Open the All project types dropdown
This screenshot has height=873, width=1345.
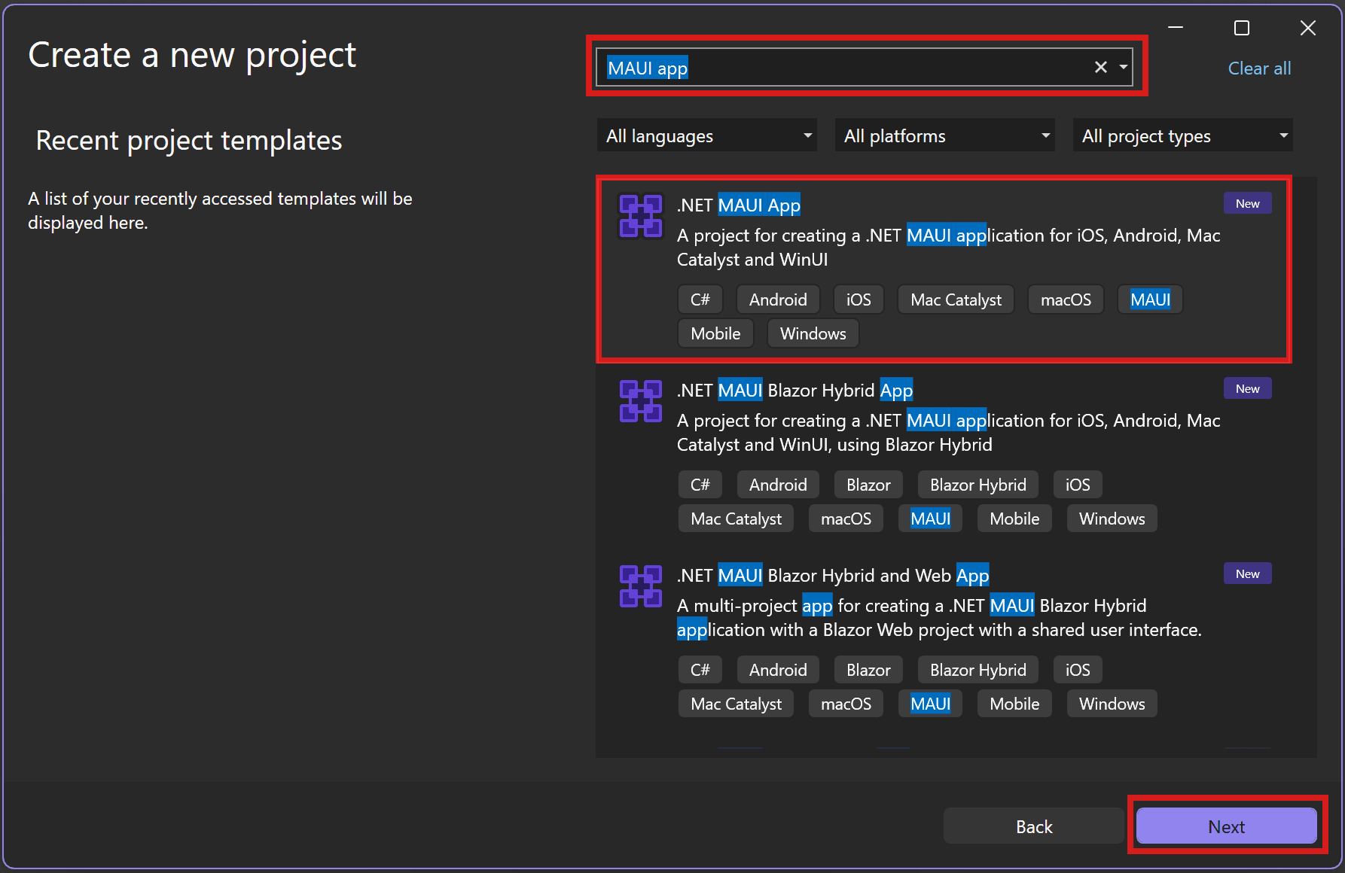coord(1182,135)
